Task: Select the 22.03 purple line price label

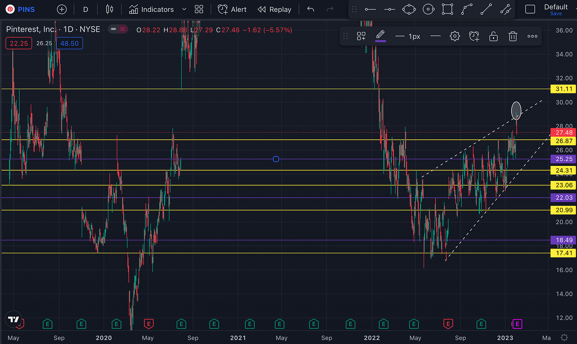Action: pos(563,198)
